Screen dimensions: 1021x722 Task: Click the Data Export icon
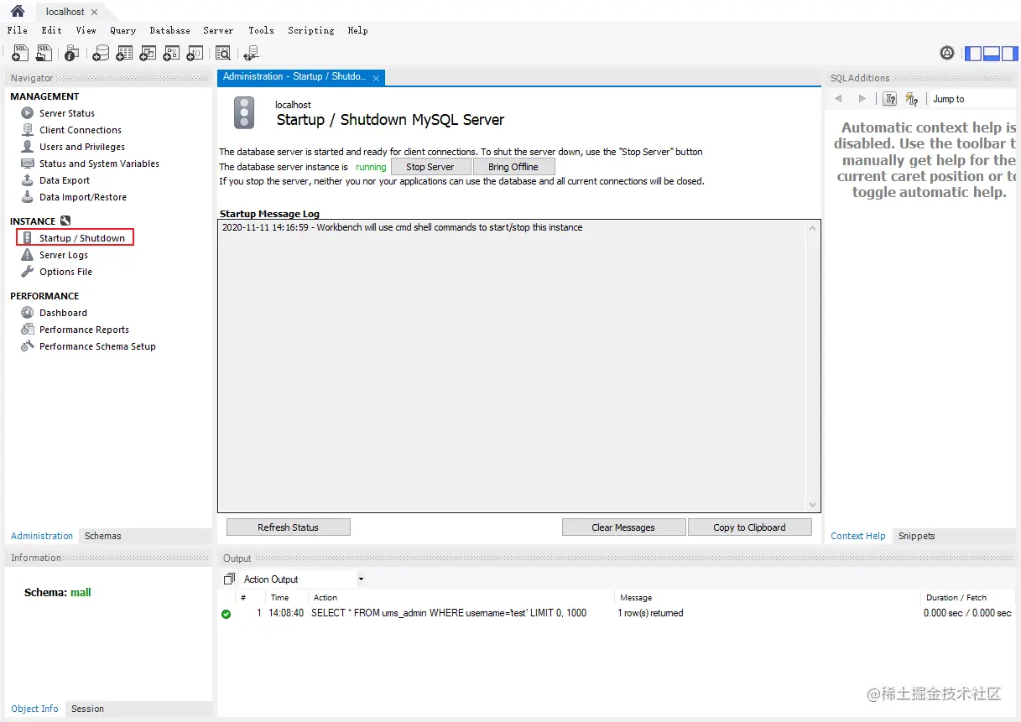(x=27, y=180)
